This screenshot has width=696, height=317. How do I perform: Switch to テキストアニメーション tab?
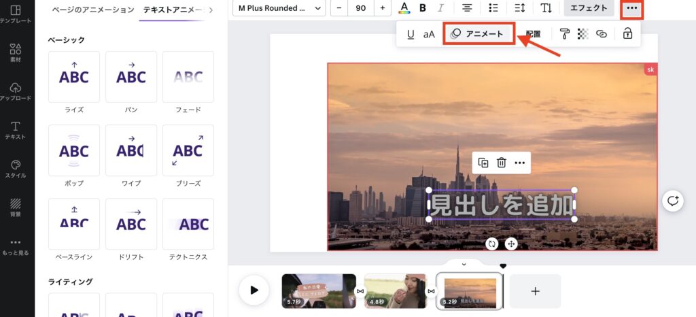pyautogui.click(x=173, y=10)
